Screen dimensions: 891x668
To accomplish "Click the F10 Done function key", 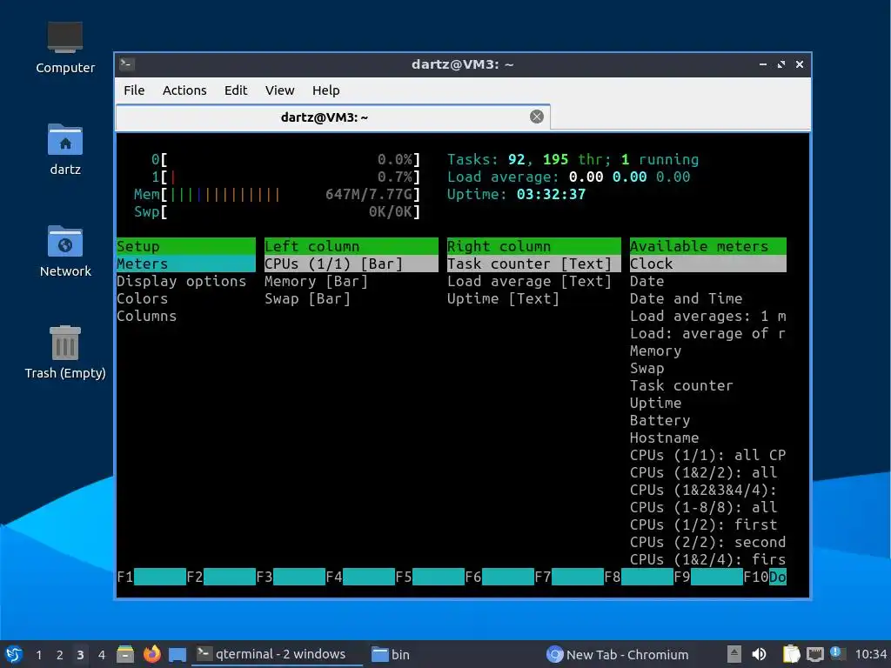I will 764,578.
